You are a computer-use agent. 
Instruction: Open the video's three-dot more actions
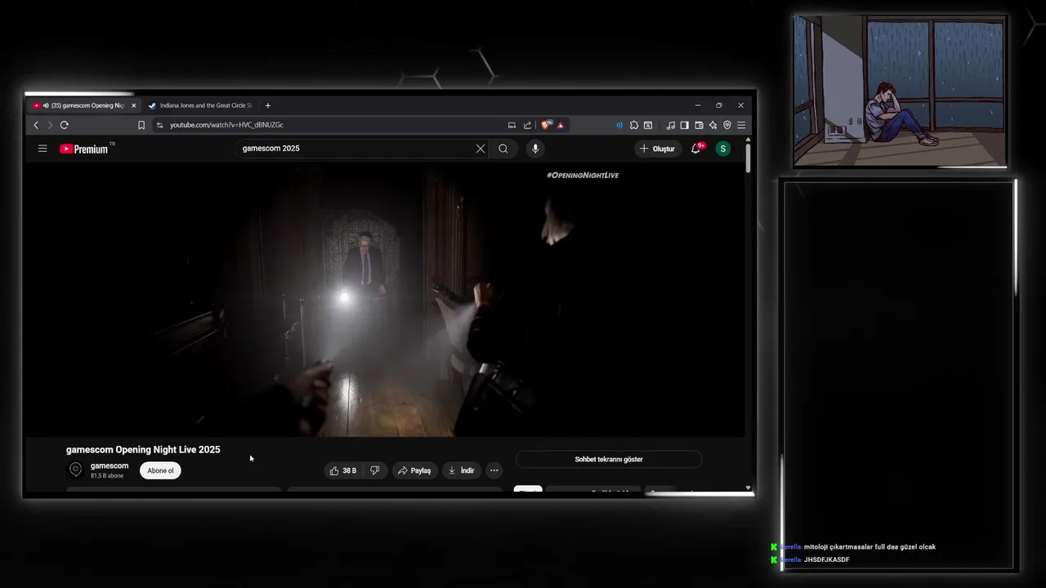click(x=494, y=470)
